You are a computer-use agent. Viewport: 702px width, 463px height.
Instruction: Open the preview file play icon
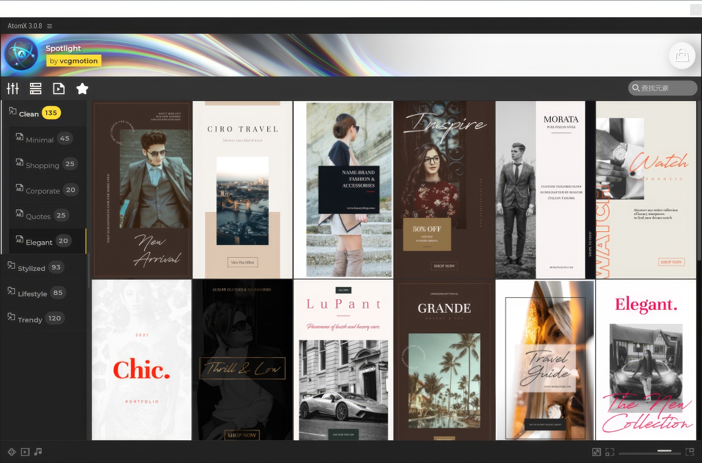coord(58,89)
